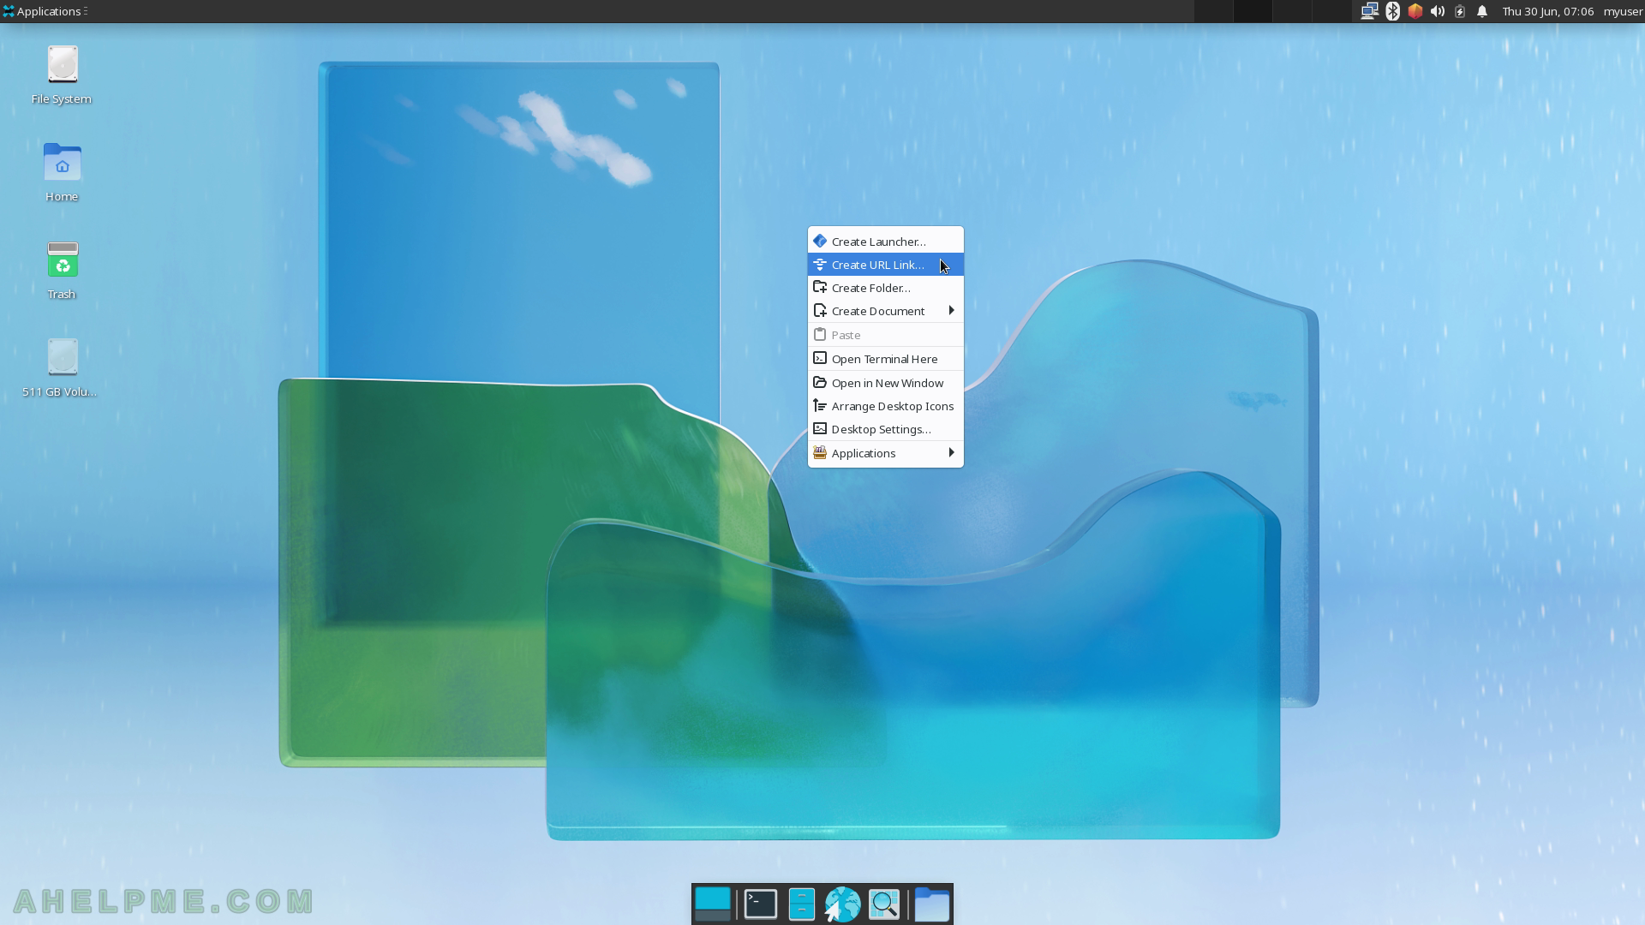The width and height of the screenshot is (1645, 925).
Task: Open the File Manager cabinet dock icon
Action: 802,904
